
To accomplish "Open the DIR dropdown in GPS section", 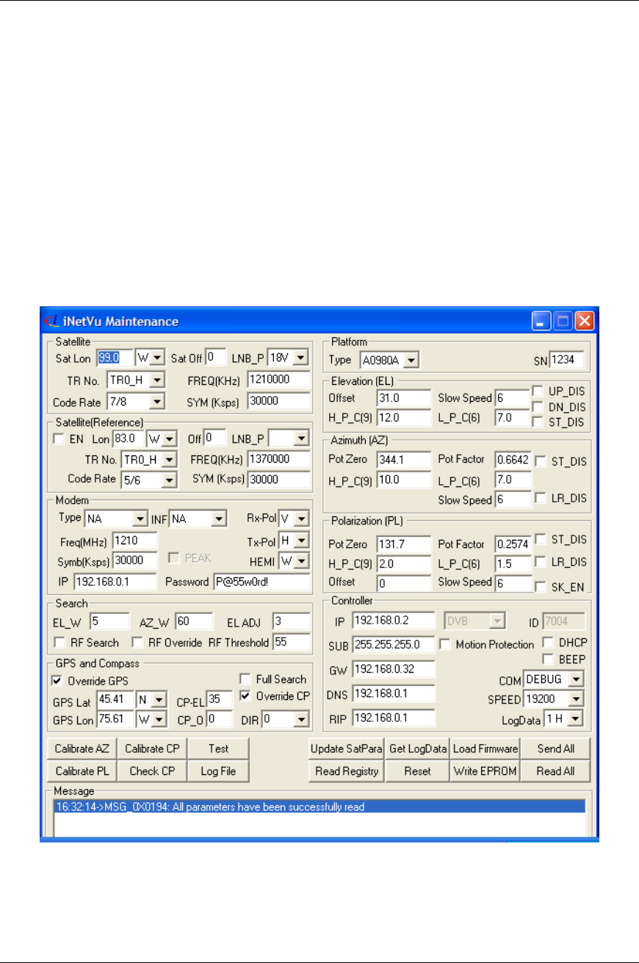I will pos(301,720).
